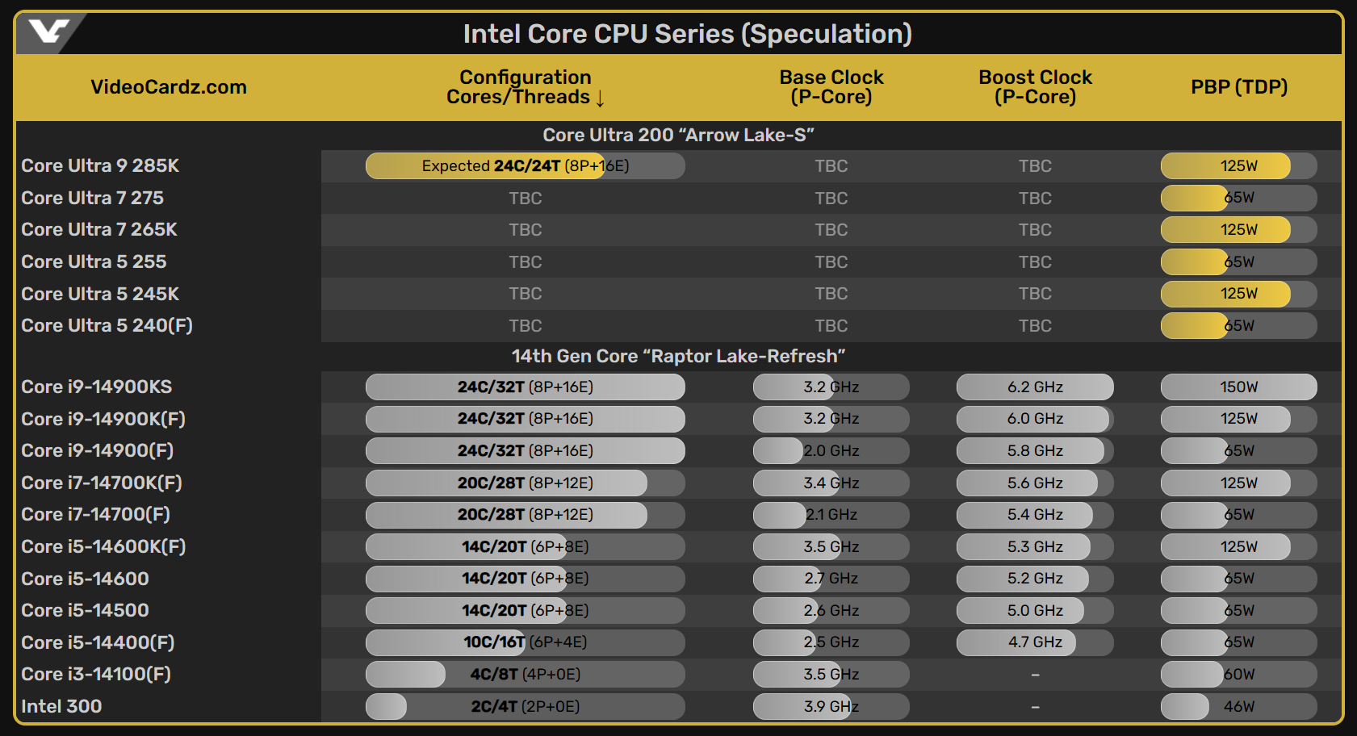Click the Base Clock (P-Core) column header
1357x736 pixels.
click(x=831, y=87)
